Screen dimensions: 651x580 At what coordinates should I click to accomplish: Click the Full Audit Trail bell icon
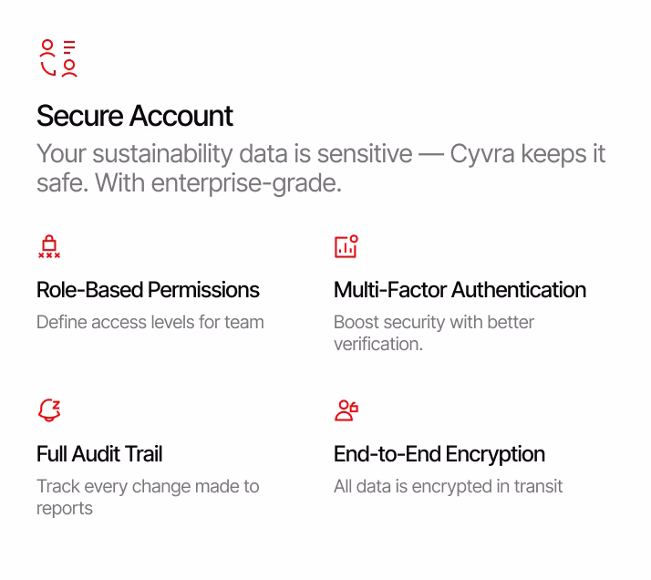(x=49, y=410)
